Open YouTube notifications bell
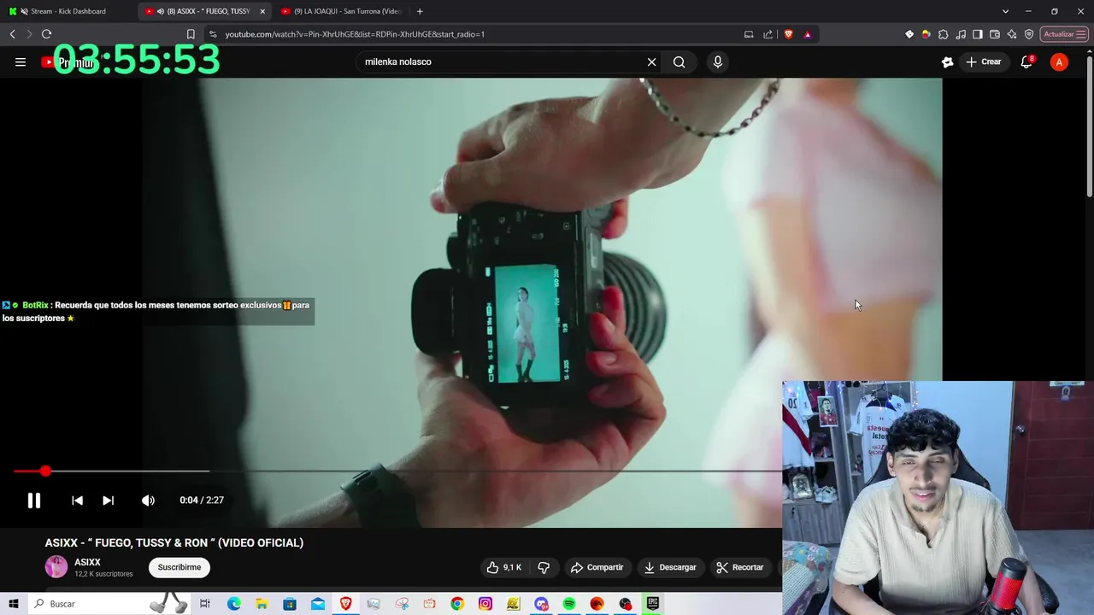Screen dimensions: 1094x615 click(1026, 61)
